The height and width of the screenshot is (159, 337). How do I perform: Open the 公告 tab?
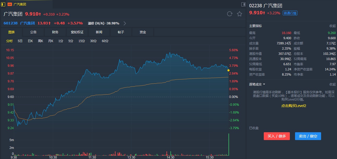click(x=33, y=32)
